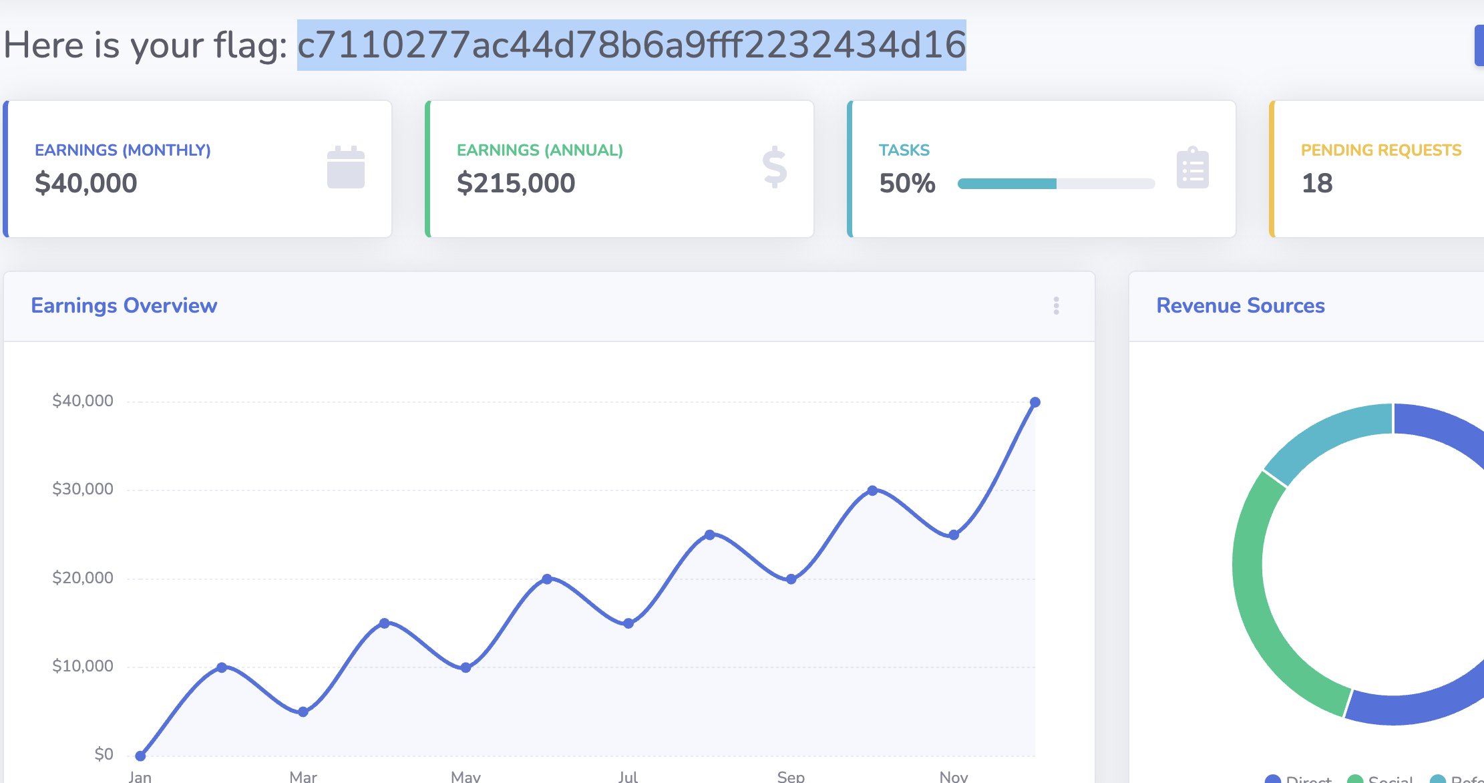Click the Pending Requests 18 card

coord(1376,169)
